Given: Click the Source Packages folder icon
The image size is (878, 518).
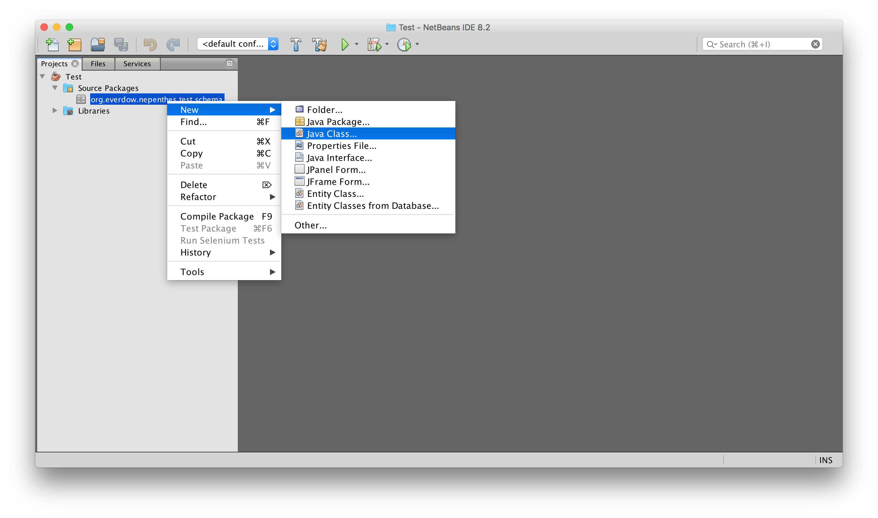Looking at the screenshot, I should 68,88.
